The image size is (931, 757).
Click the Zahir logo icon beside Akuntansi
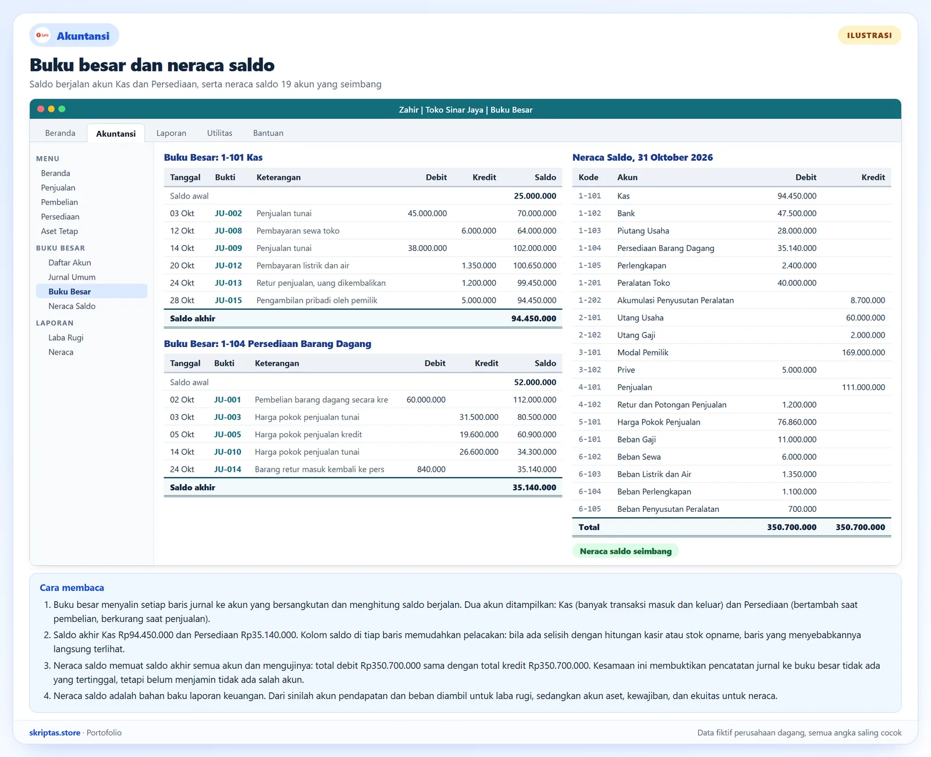pos(42,36)
